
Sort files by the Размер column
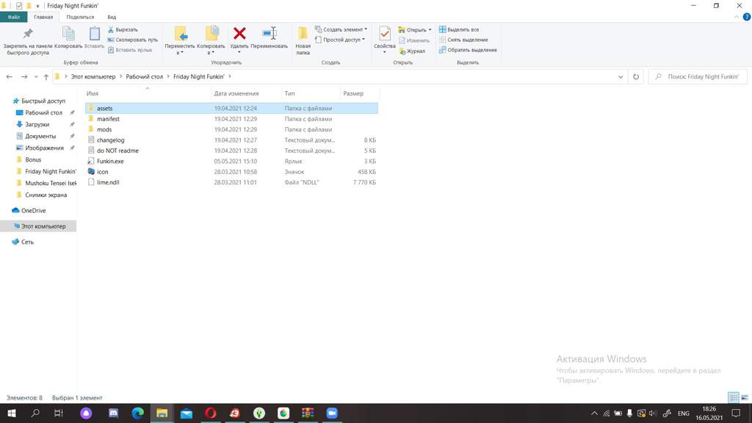359,93
